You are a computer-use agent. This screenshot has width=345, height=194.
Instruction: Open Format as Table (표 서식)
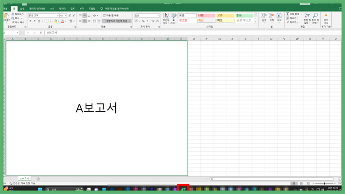pyautogui.click(x=173, y=18)
